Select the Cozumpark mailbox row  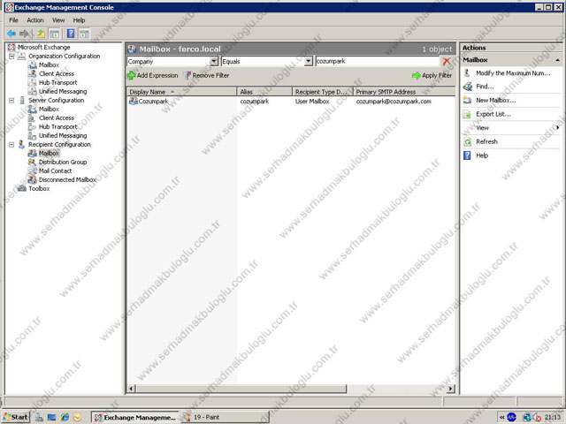coord(291,102)
